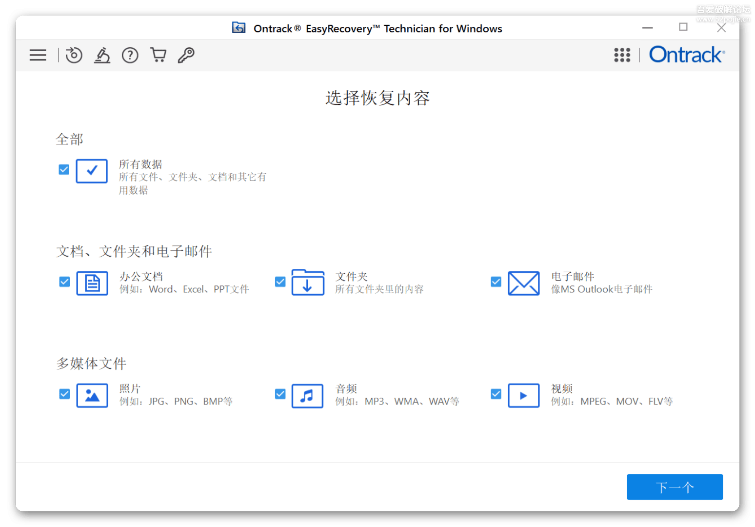Uncheck the 所有数据 checkbox
The image size is (755, 527).
click(x=64, y=170)
